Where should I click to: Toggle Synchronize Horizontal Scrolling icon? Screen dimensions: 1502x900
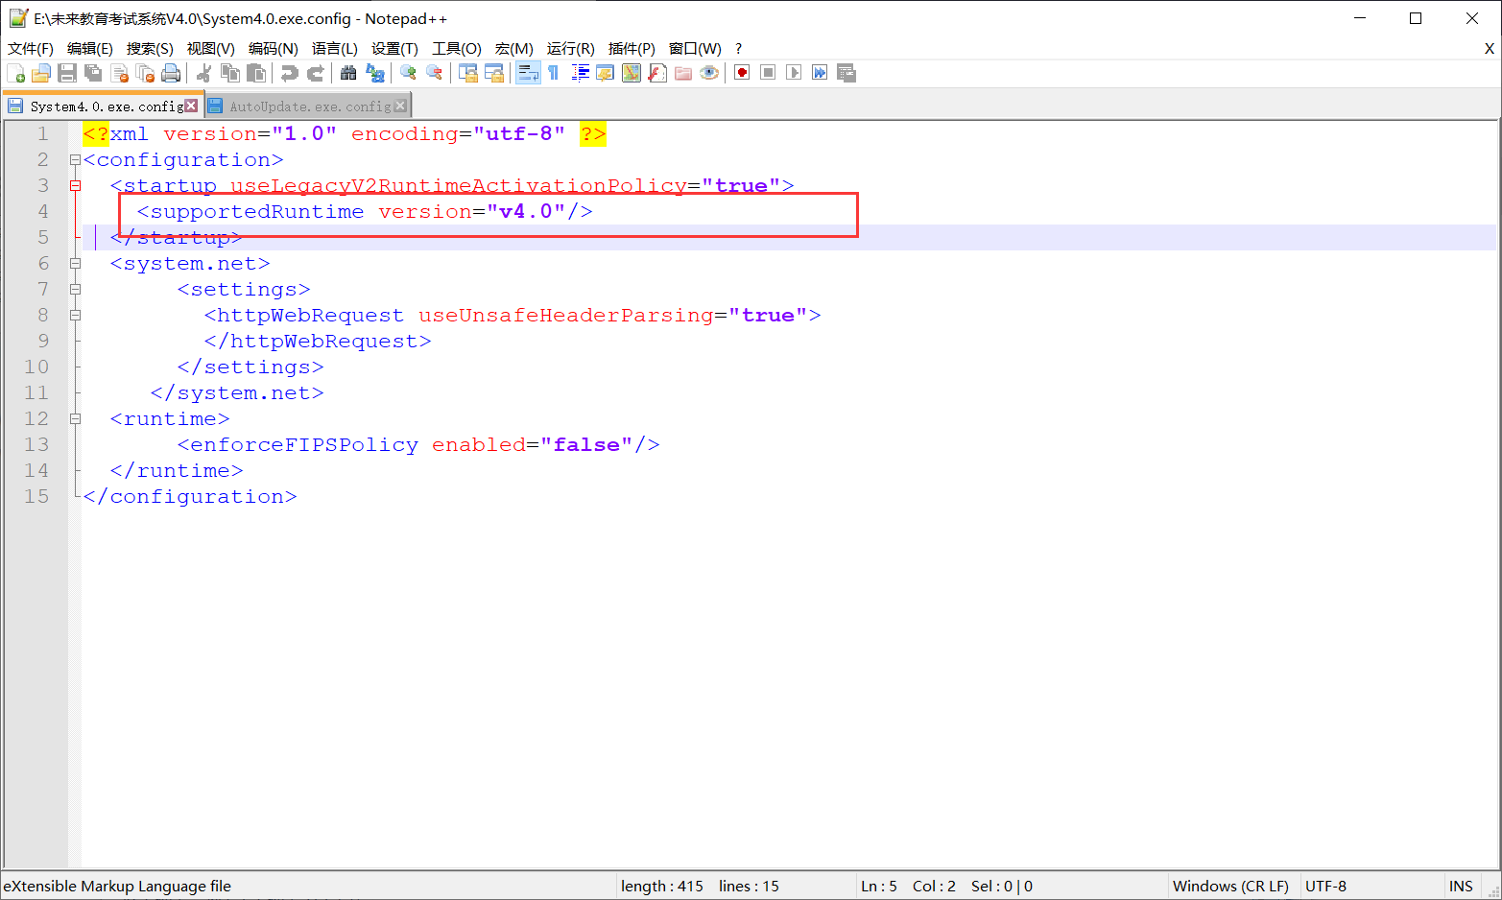coord(494,73)
